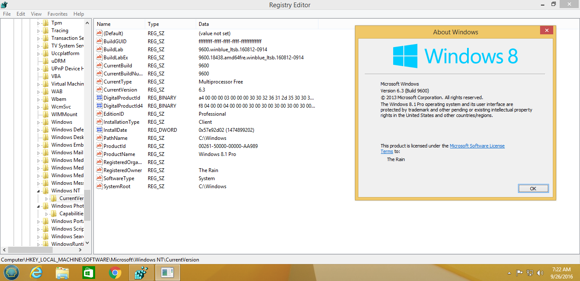Click the SystemRoot value's string icon
Image resolution: width=580 pixels, height=281 pixels.
pos(99,186)
